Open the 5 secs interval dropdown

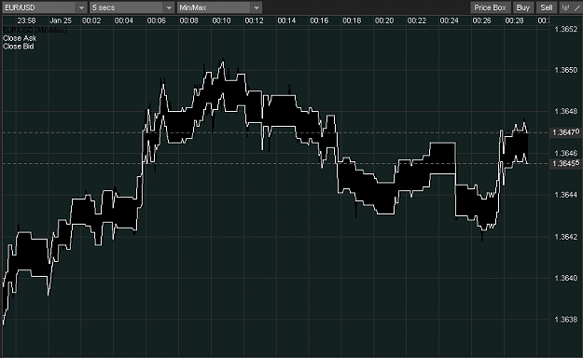click(x=132, y=7)
